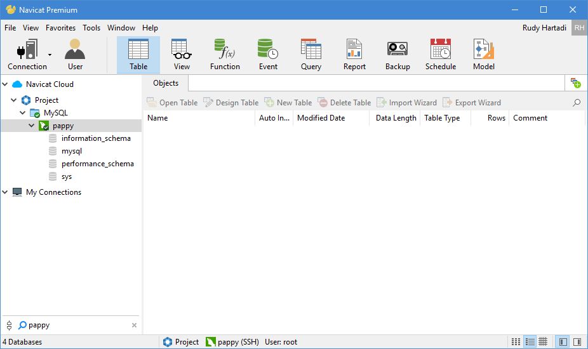Open the Window menu
Viewport: 588px width, 349px height.
pyautogui.click(x=121, y=28)
